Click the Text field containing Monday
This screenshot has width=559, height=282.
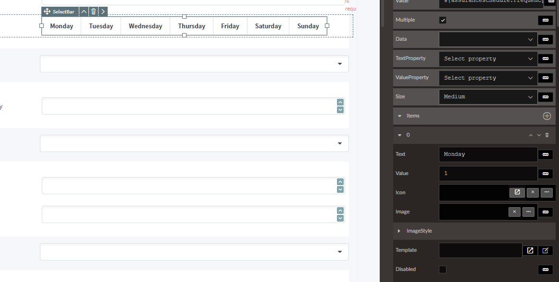488,154
